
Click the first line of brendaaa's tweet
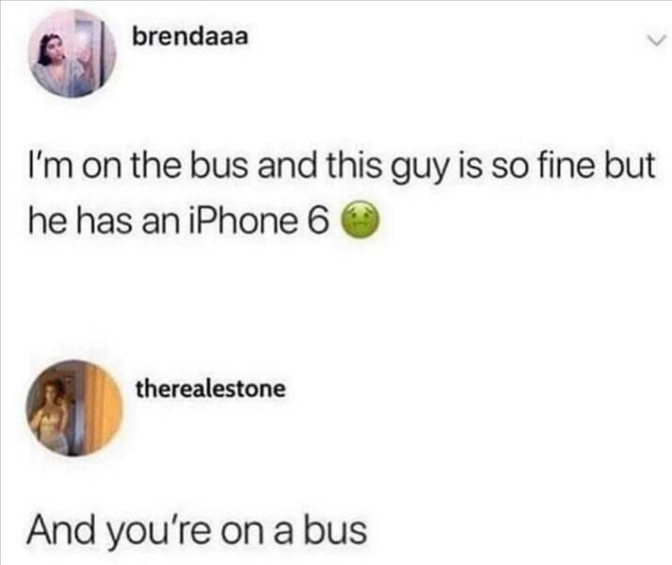[x=342, y=167]
